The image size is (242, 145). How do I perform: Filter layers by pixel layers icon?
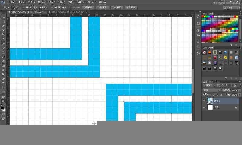coord(218,85)
